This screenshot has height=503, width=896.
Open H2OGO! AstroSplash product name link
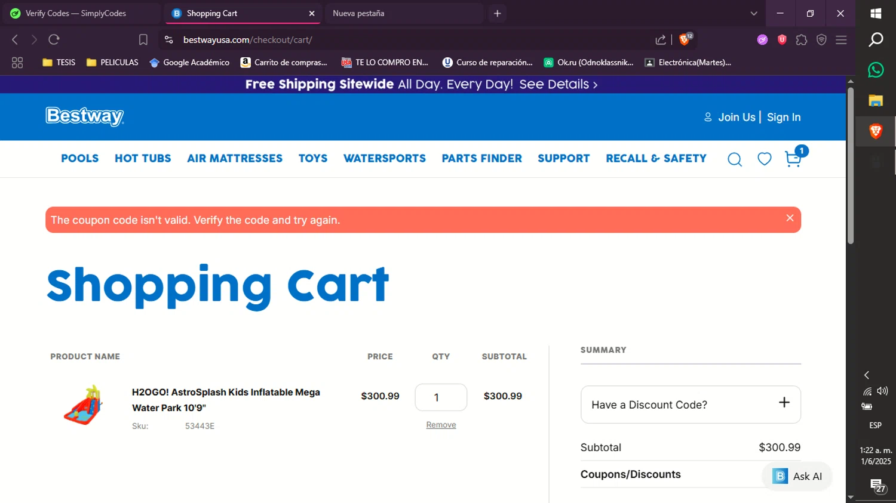coord(226,400)
